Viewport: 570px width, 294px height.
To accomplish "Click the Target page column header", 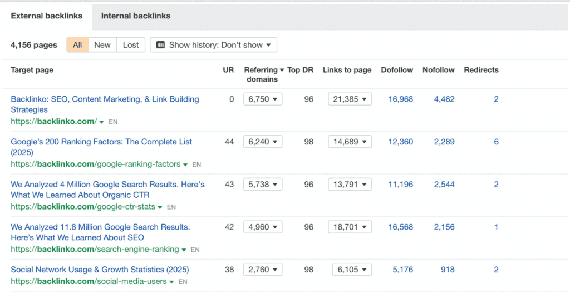I will 32,70.
